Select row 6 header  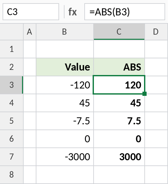point(11,139)
